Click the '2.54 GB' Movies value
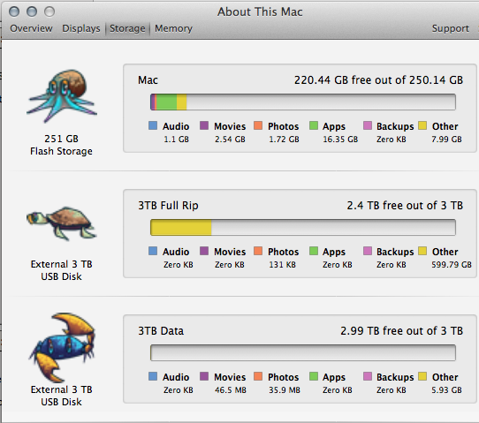The width and height of the screenshot is (479, 423). click(x=230, y=140)
